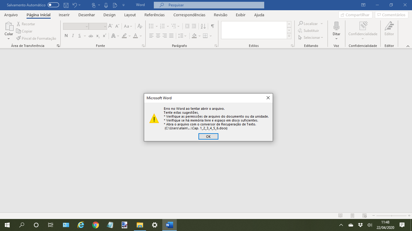Click the bullets list icon
Screen dimensions: 412x231
(151, 26)
